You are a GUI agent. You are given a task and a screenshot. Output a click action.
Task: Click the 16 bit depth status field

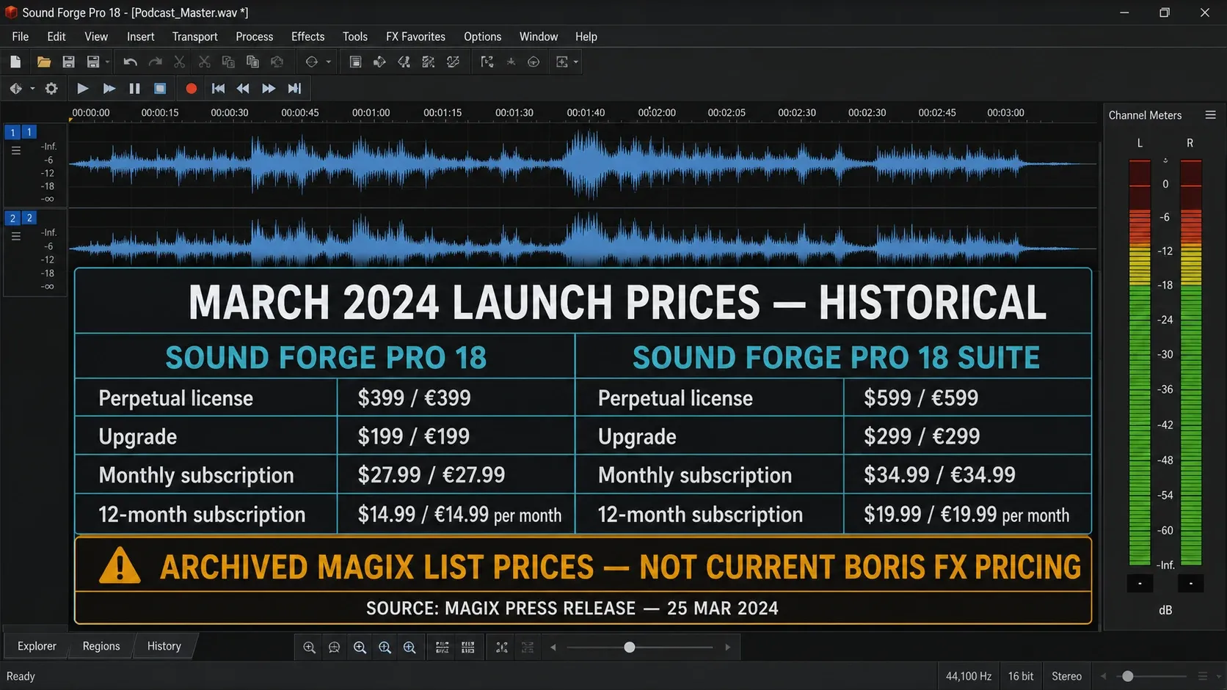tap(1020, 676)
